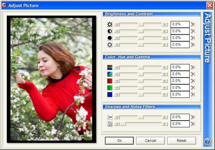Click the brightness slider thumb

pos(141,24)
